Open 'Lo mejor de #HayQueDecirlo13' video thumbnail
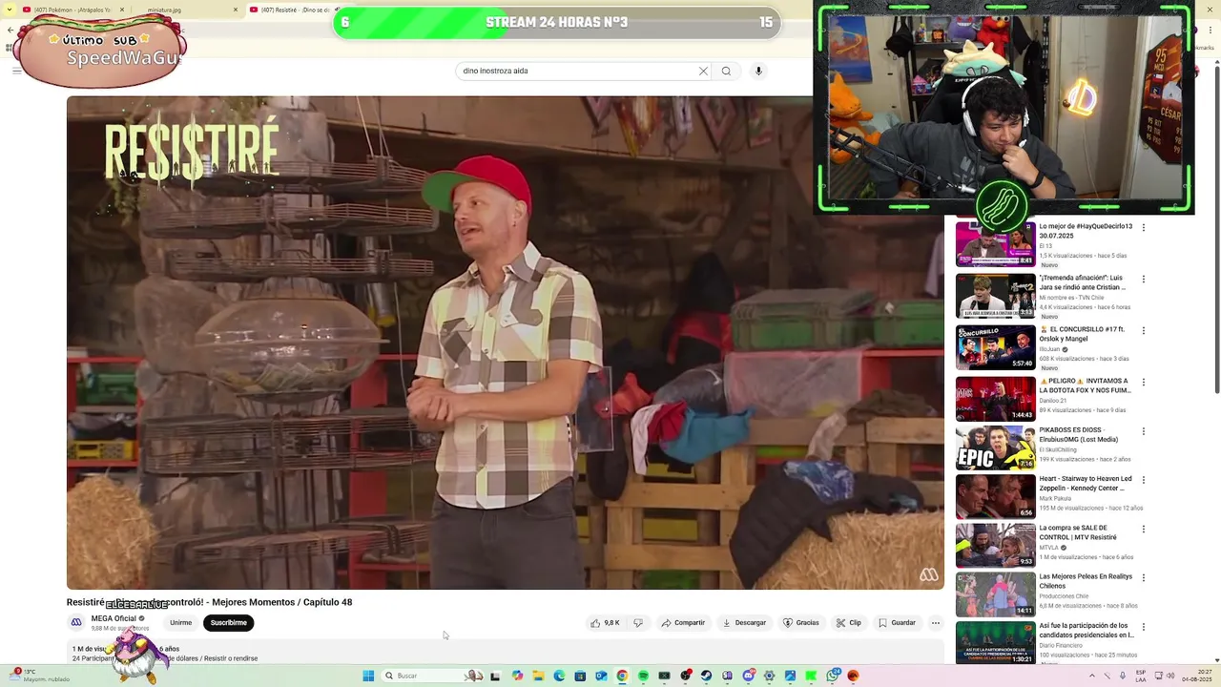The image size is (1221, 687). pos(995,244)
